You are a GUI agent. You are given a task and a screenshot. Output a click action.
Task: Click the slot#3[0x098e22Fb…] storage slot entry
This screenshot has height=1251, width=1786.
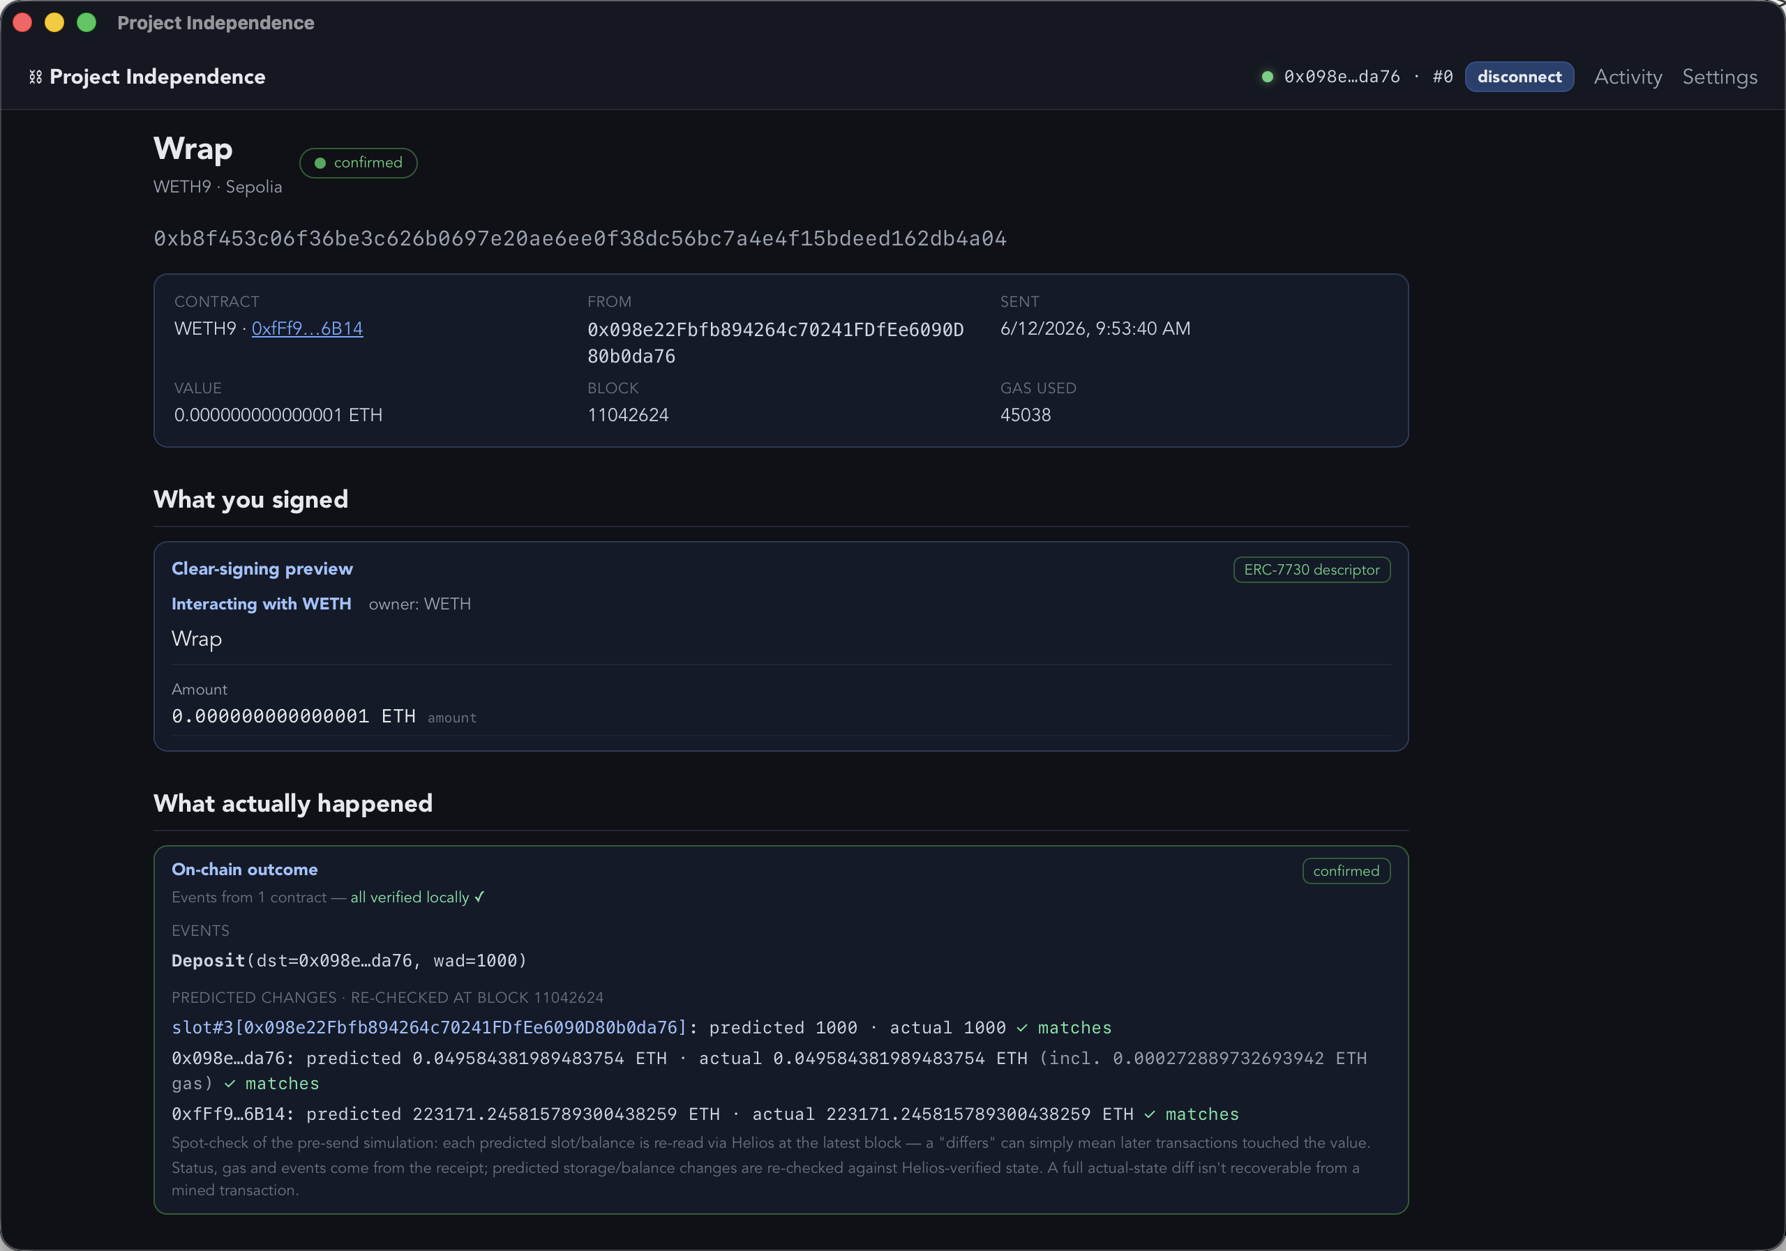point(429,1028)
